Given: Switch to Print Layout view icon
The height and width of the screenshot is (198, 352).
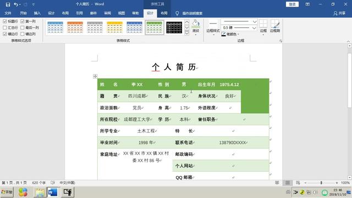Looking at the screenshot, I should tap(288, 183).
